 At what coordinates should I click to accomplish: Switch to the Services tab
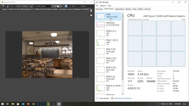147,9
